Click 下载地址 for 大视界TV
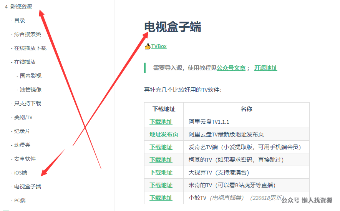Viewport: 340px width, 211px height. 161,173
